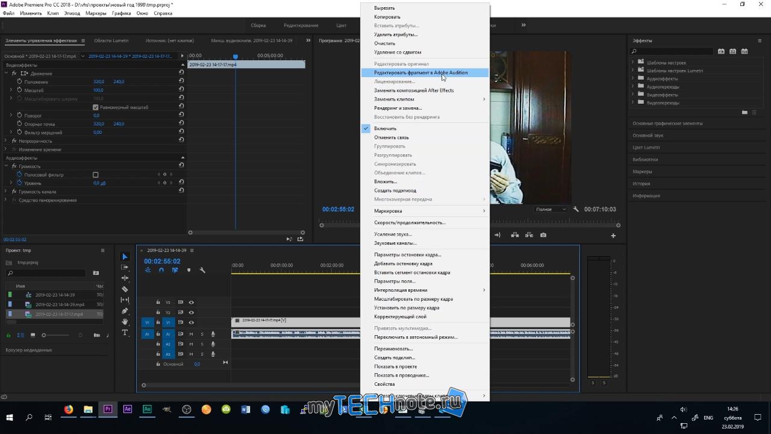This screenshot has height=434, width=771.
Task: Open the Полное playback resolution dropdown
Action: click(x=551, y=209)
